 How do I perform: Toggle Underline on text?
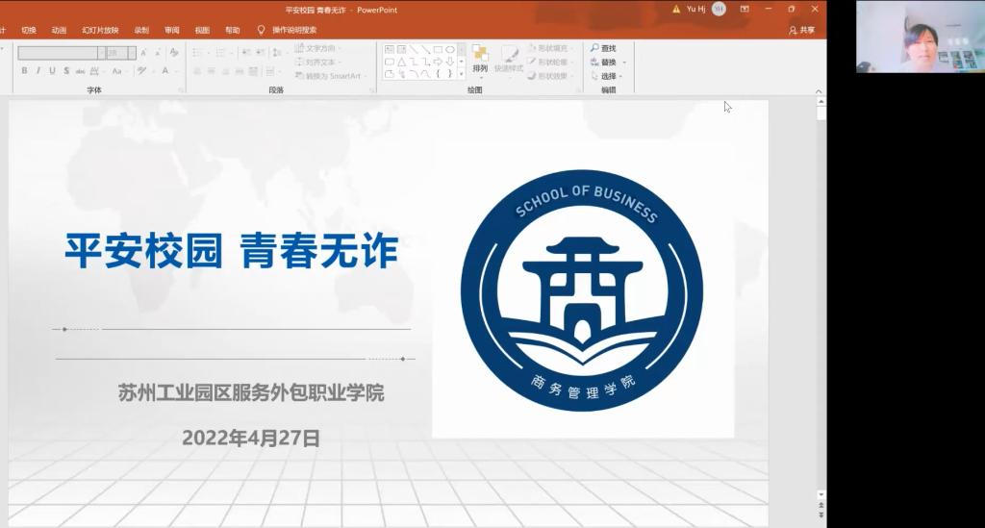tap(52, 71)
